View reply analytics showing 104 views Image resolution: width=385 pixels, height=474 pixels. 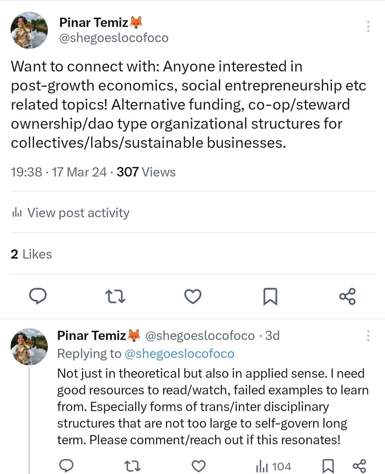click(274, 466)
